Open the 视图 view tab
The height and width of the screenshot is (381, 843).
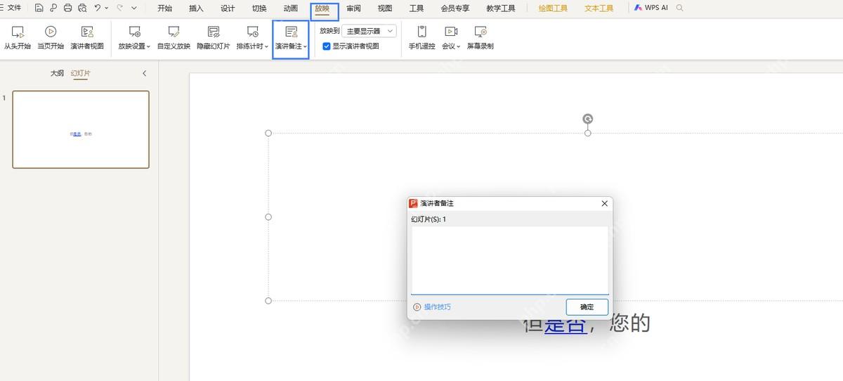pos(385,8)
